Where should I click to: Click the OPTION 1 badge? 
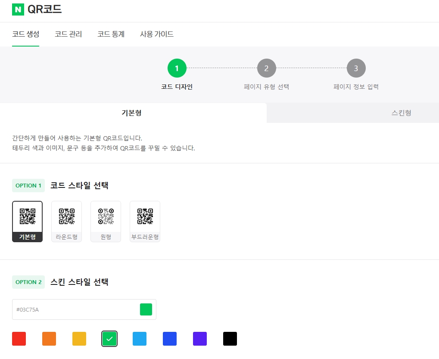pyautogui.click(x=28, y=186)
